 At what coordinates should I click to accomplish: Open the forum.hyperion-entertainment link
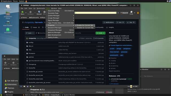(x=122, y=45)
